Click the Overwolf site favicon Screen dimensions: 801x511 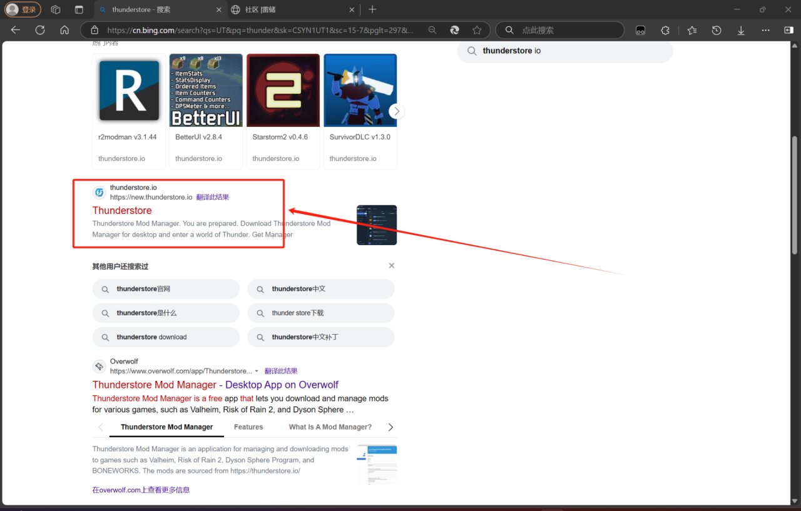click(x=99, y=367)
